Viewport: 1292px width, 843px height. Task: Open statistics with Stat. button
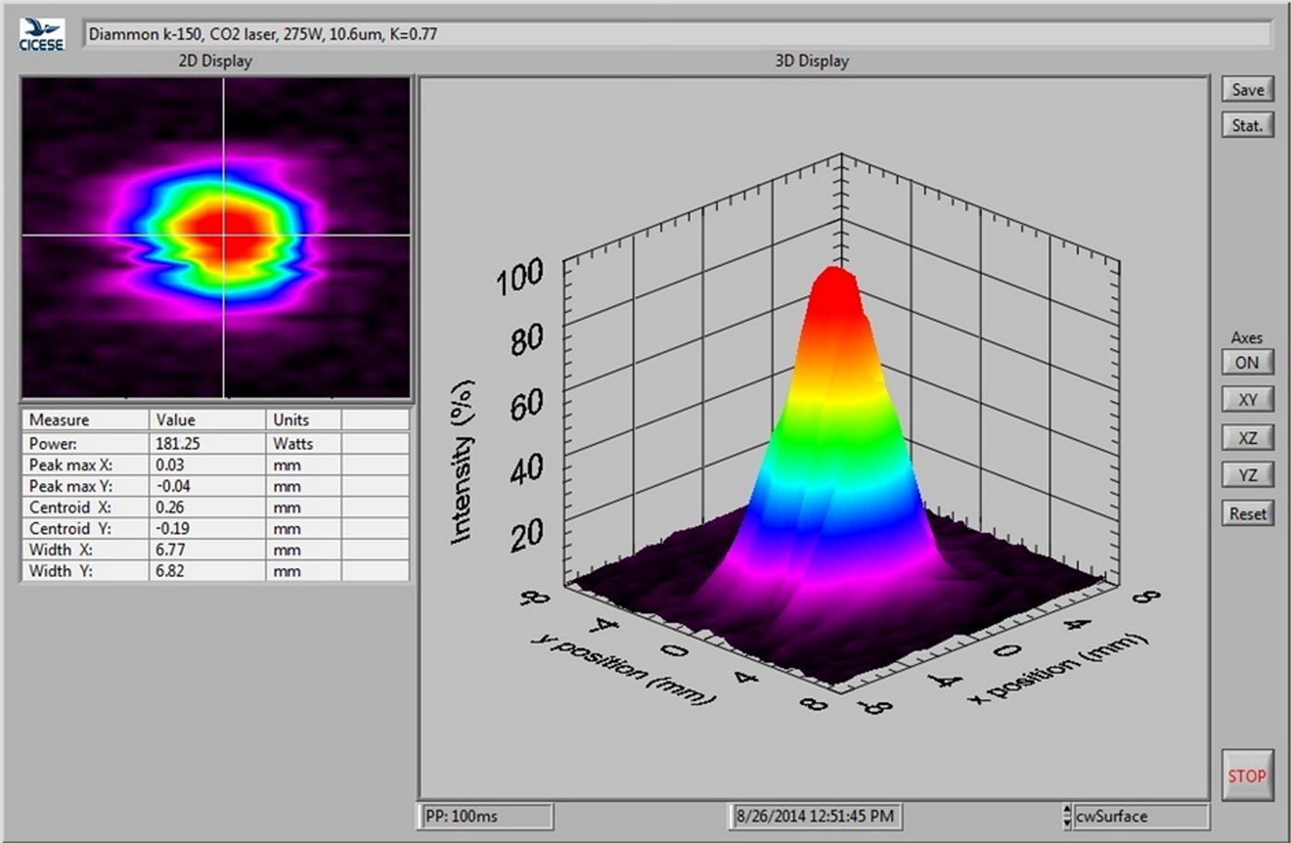pyautogui.click(x=1247, y=125)
